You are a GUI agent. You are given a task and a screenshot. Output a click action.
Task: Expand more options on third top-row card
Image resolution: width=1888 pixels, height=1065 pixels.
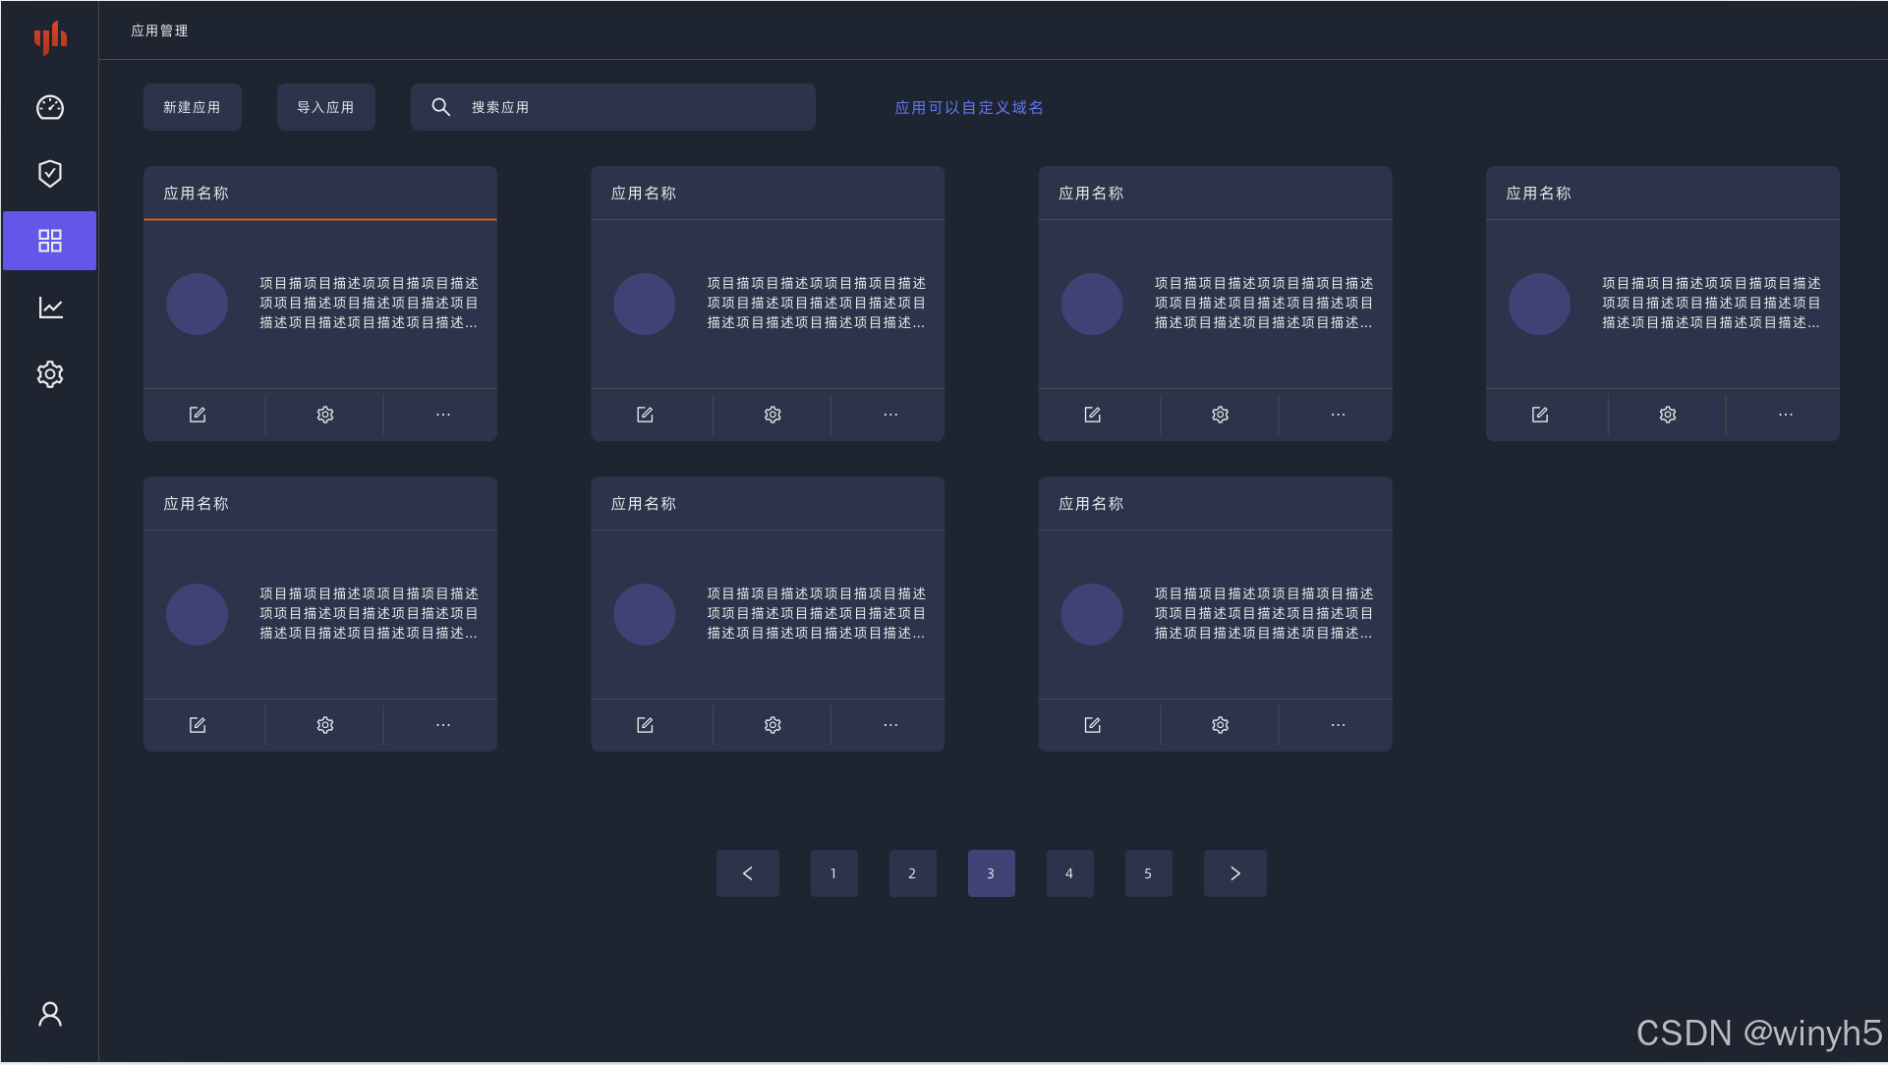[1338, 415]
